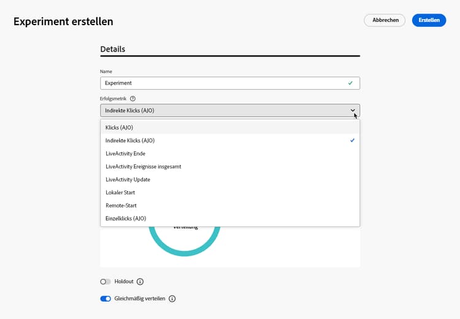Screen dimensions: 460x319
Task: Click the Erstellen button
Action: (x=429, y=20)
